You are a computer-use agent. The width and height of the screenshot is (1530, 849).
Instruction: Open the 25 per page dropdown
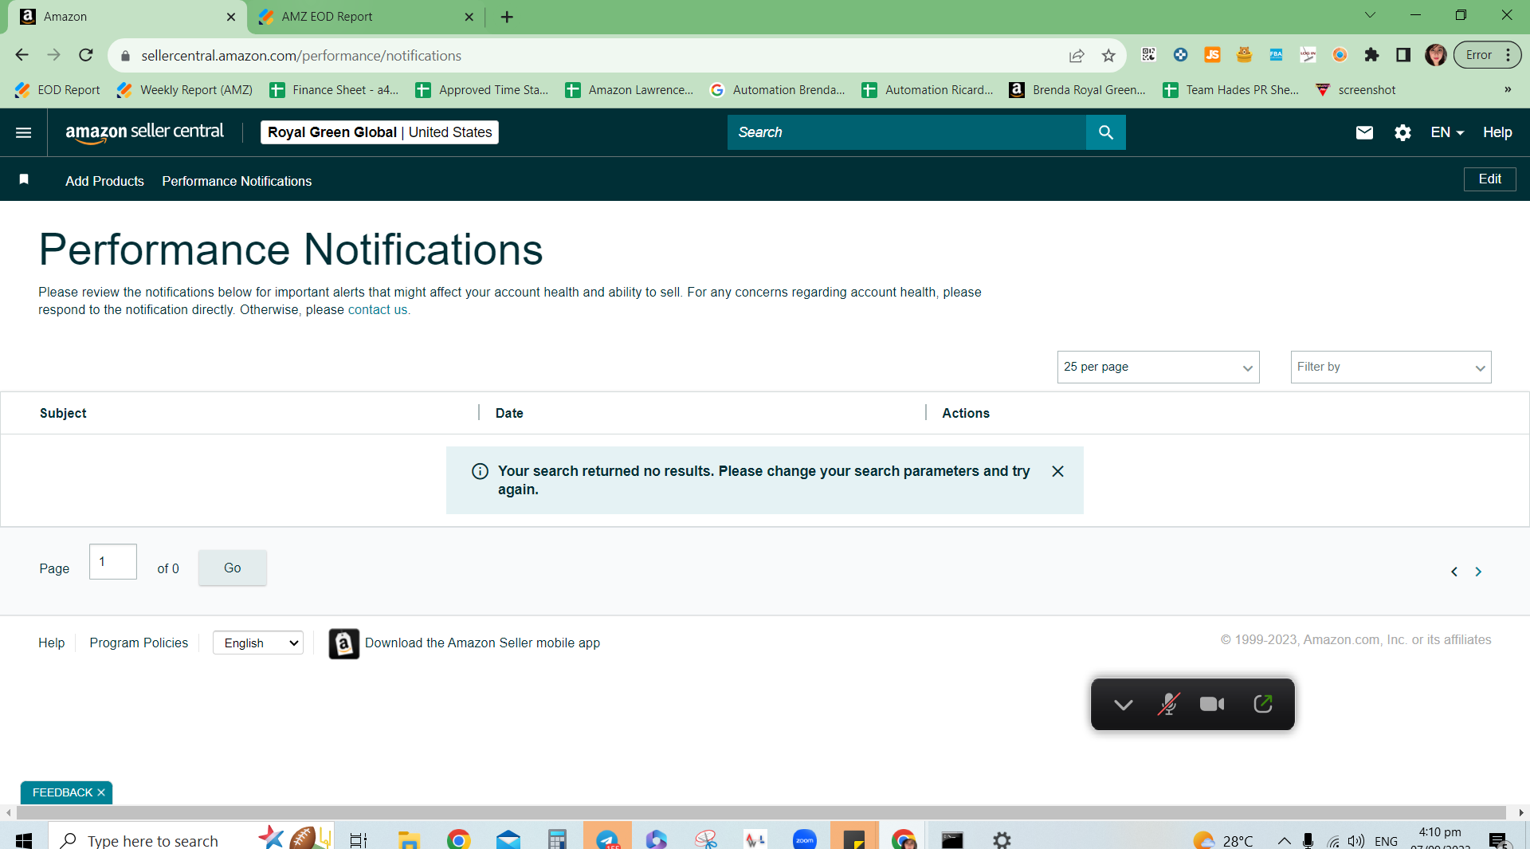[x=1158, y=367]
